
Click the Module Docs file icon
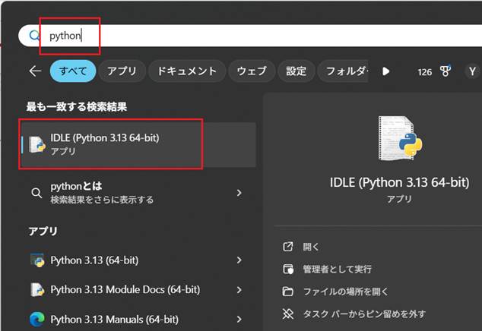point(37,290)
